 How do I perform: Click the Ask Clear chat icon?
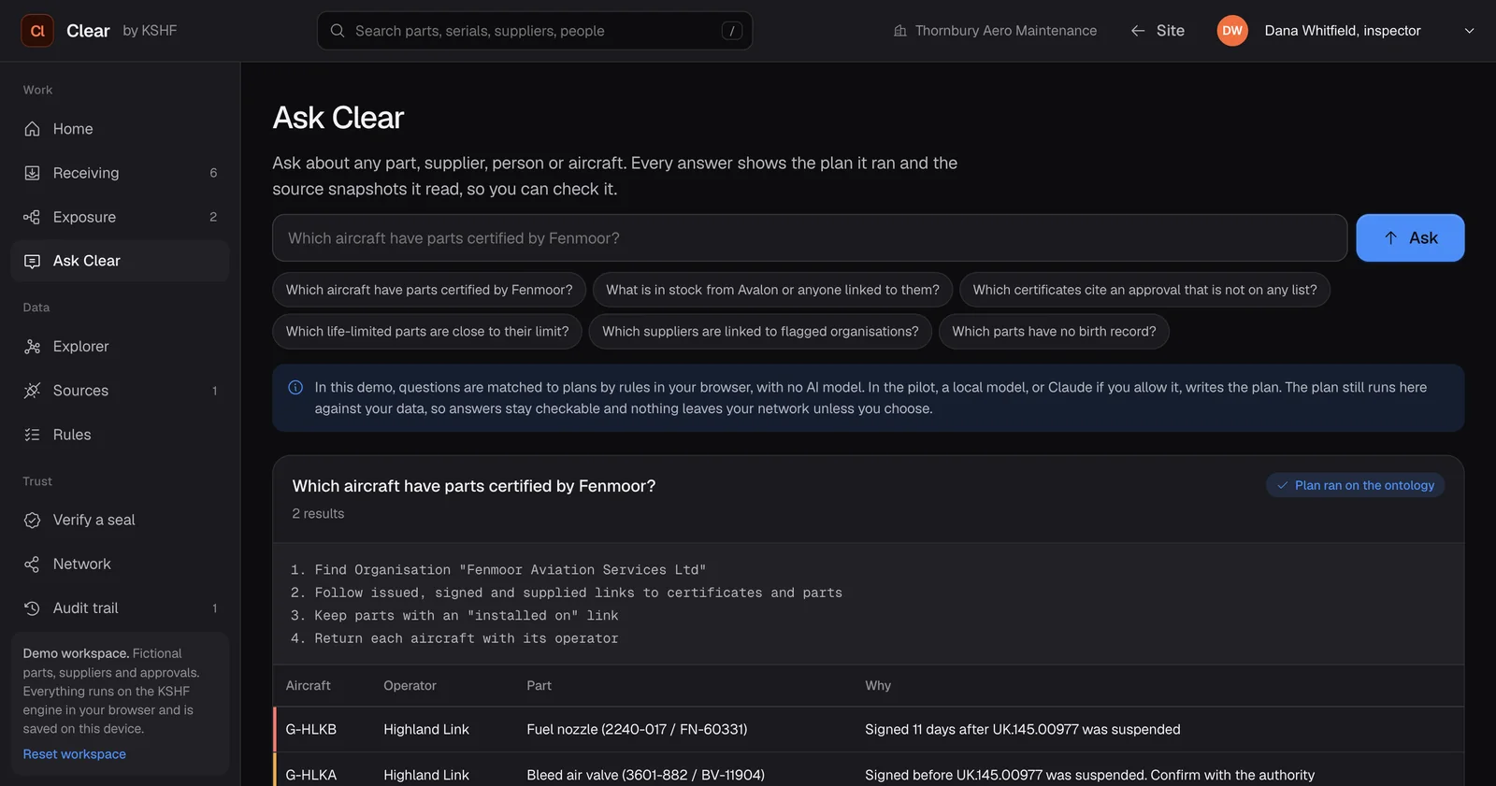[32, 261]
